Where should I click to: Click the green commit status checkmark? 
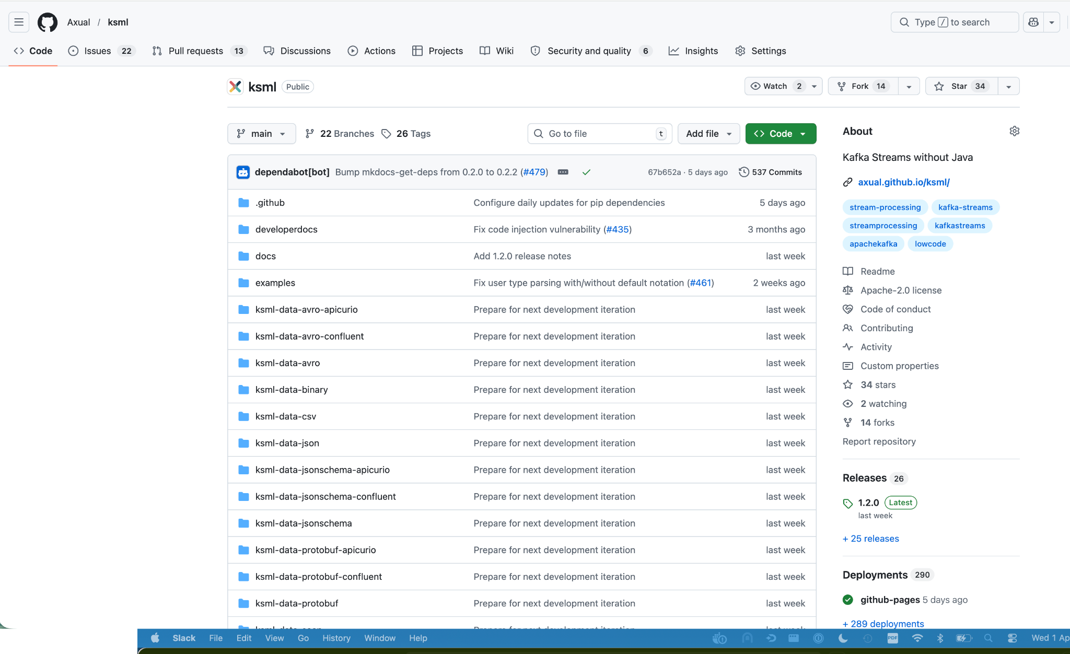586,172
